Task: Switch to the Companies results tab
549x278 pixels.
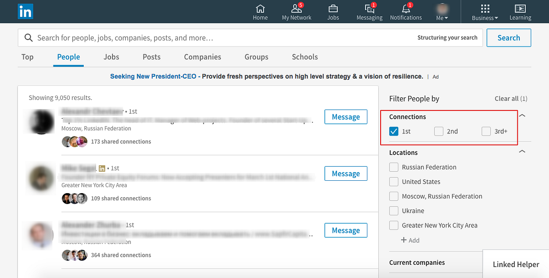Action: pyautogui.click(x=202, y=57)
